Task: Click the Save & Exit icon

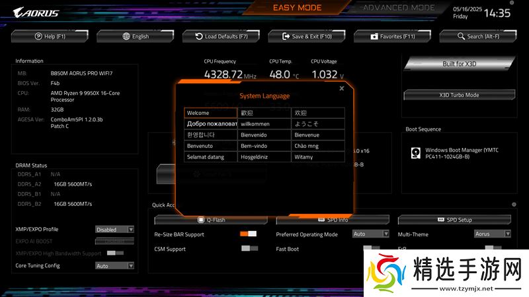Action: click(x=286, y=36)
